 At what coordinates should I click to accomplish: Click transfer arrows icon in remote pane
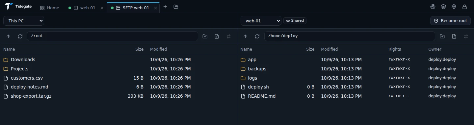pos(466,36)
